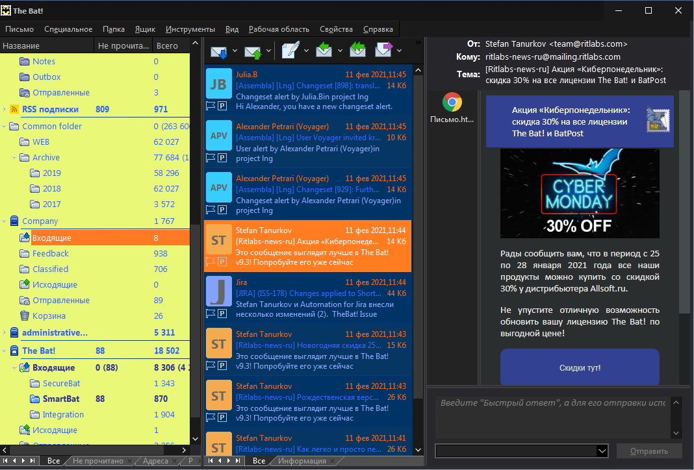Toggle the parked P mark on the Changeset [929] message
694x470 pixels.
tap(222, 210)
